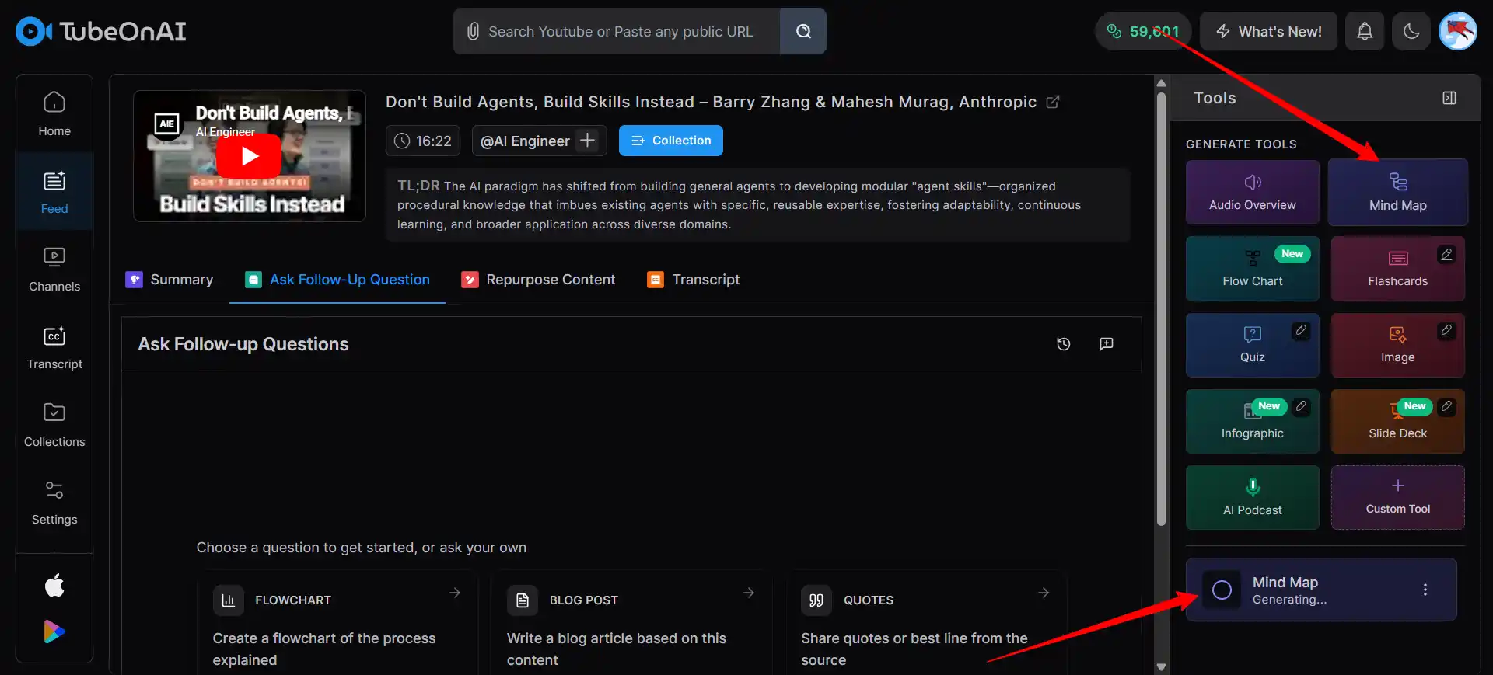Screen dimensions: 1493x675
Task: Switch to Repurpose Content tab
Action: click(538, 280)
